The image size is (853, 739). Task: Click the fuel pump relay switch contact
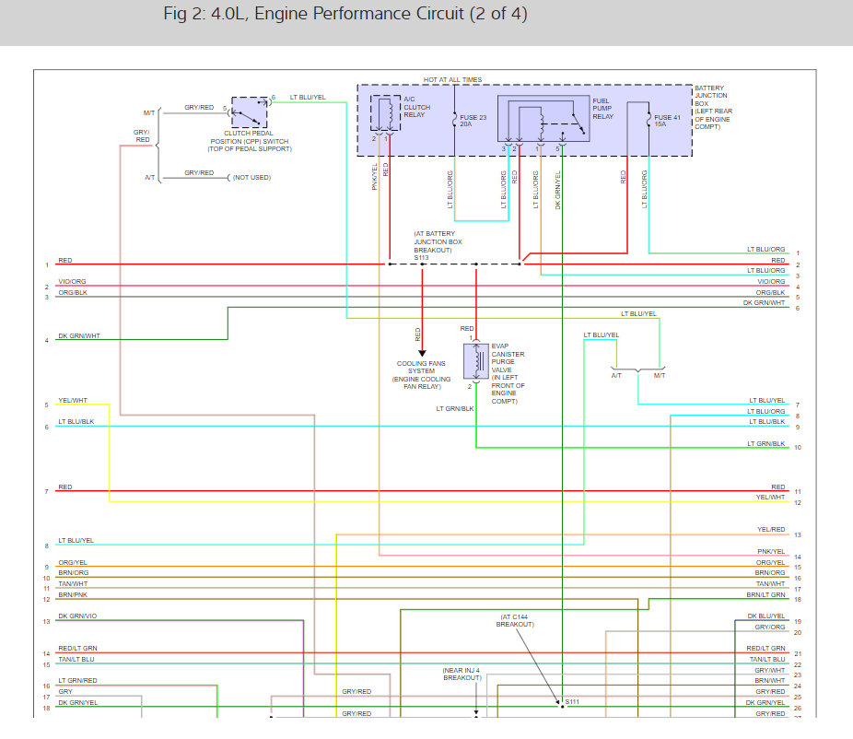click(578, 124)
